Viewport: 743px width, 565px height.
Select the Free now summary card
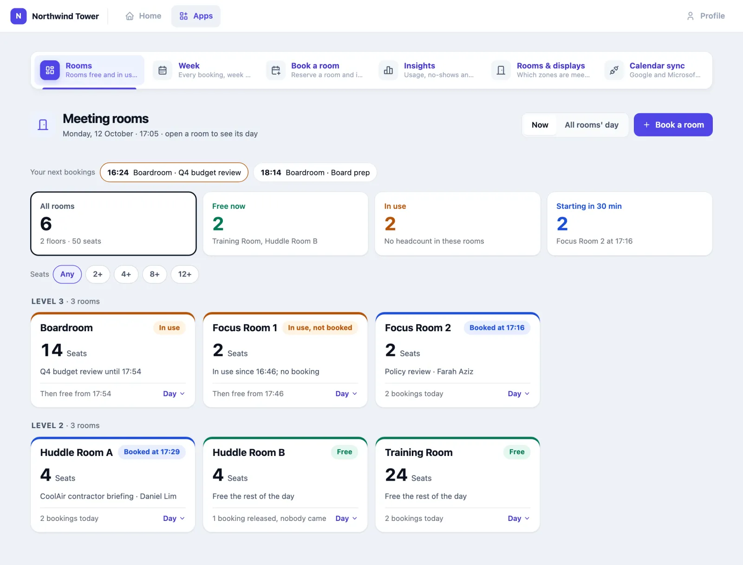pos(286,224)
